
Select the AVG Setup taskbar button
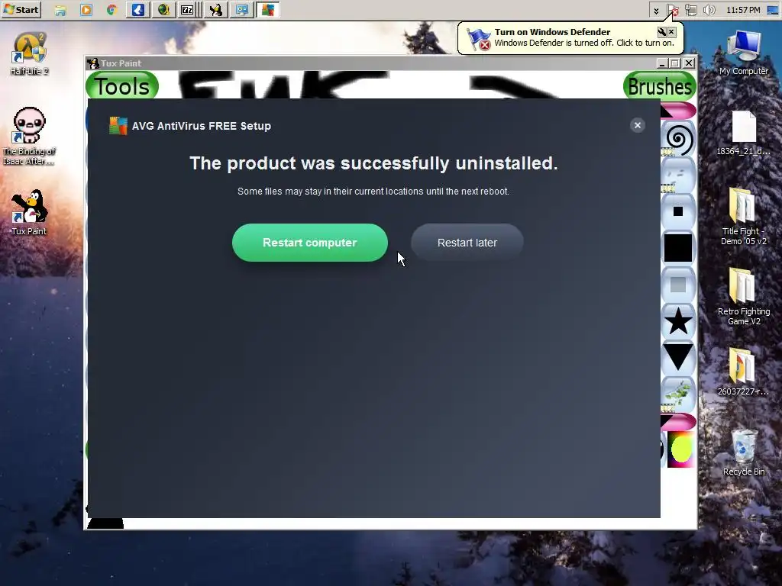[268, 10]
